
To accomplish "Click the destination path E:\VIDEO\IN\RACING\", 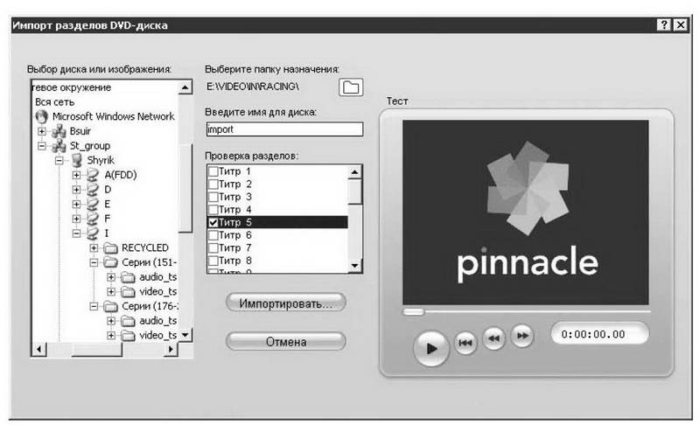I will click(252, 87).
